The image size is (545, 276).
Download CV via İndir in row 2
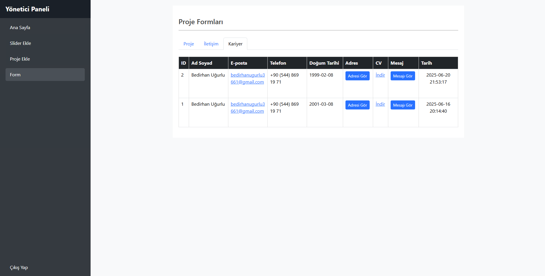point(380,75)
